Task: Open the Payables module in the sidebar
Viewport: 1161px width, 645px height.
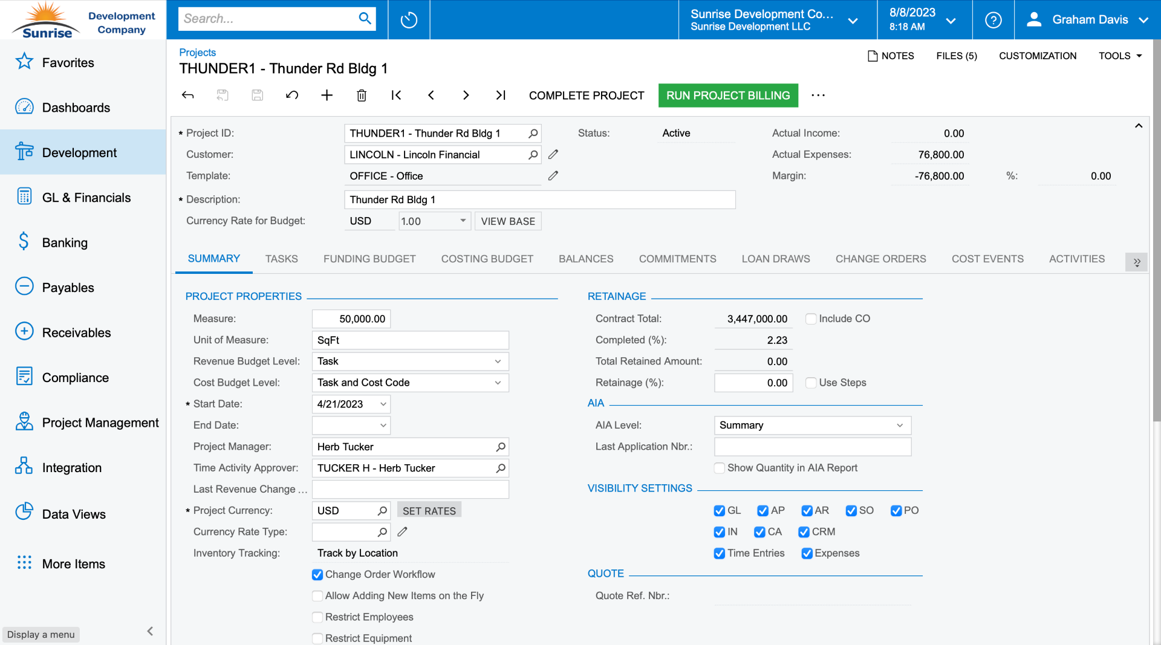Action: coord(68,287)
